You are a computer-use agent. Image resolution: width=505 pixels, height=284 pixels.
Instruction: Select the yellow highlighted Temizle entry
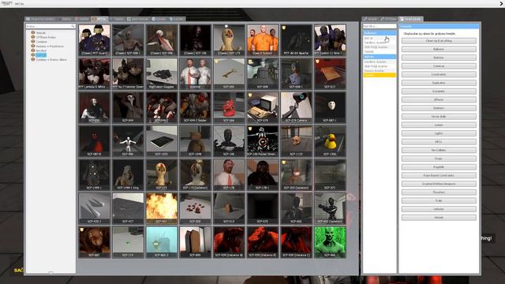(380, 75)
